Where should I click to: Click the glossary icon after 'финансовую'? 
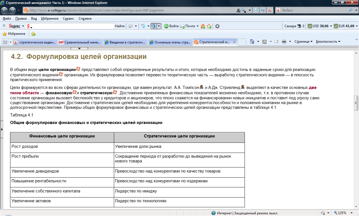(x=74, y=92)
